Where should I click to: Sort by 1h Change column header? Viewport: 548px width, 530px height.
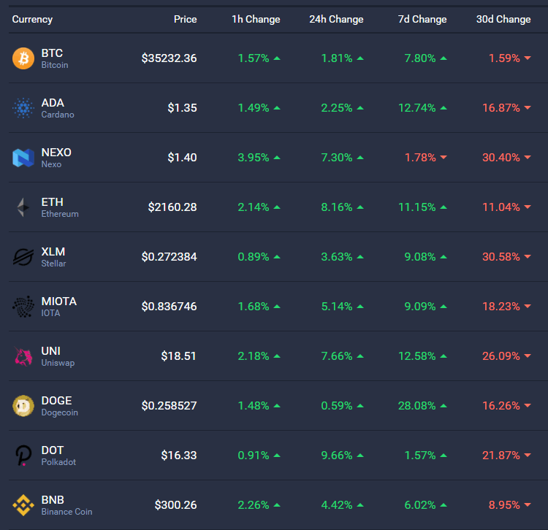[256, 20]
